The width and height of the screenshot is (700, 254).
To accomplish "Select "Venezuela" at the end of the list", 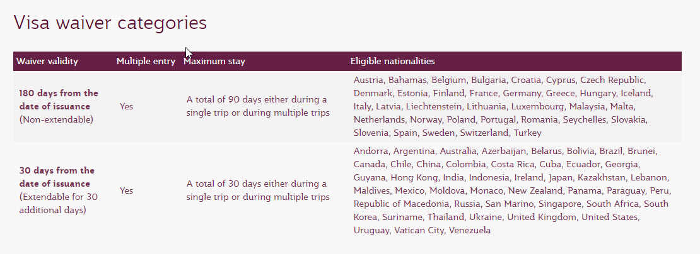I will click(470, 230).
